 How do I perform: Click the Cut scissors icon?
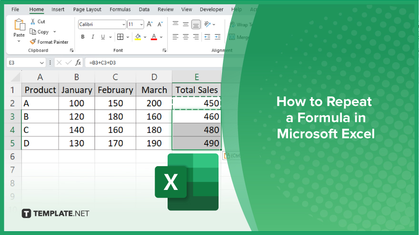[32, 21]
